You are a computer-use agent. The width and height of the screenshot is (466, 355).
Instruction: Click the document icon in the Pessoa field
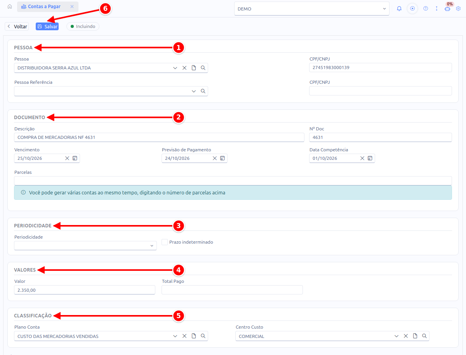click(x=194, y=68)
